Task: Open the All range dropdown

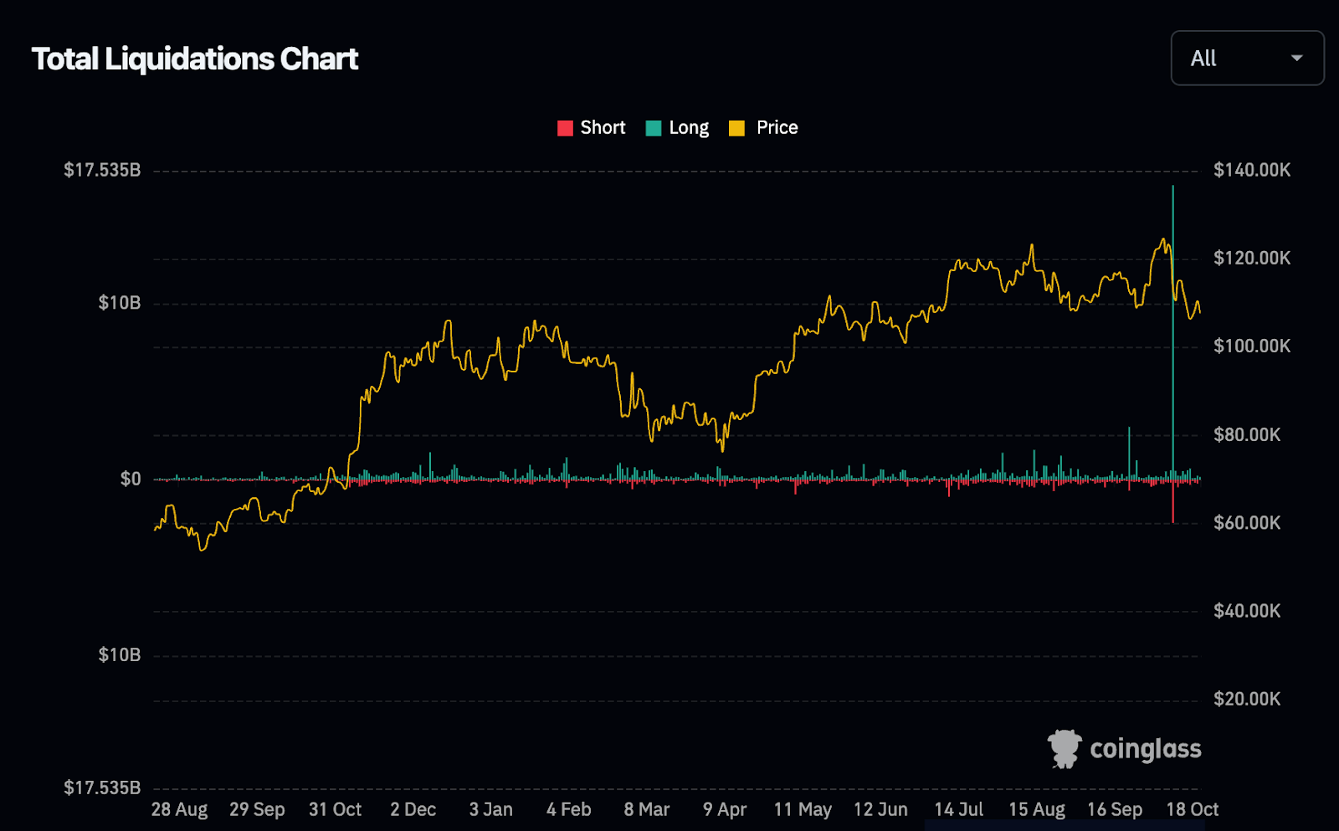Action: pyautogui.click(x=1246, y=59)
